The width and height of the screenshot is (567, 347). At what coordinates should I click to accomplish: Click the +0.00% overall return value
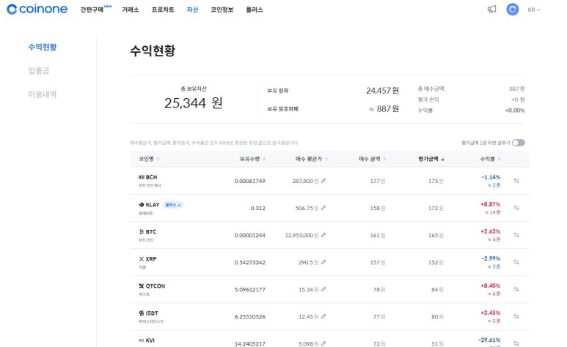coord(515,111)
